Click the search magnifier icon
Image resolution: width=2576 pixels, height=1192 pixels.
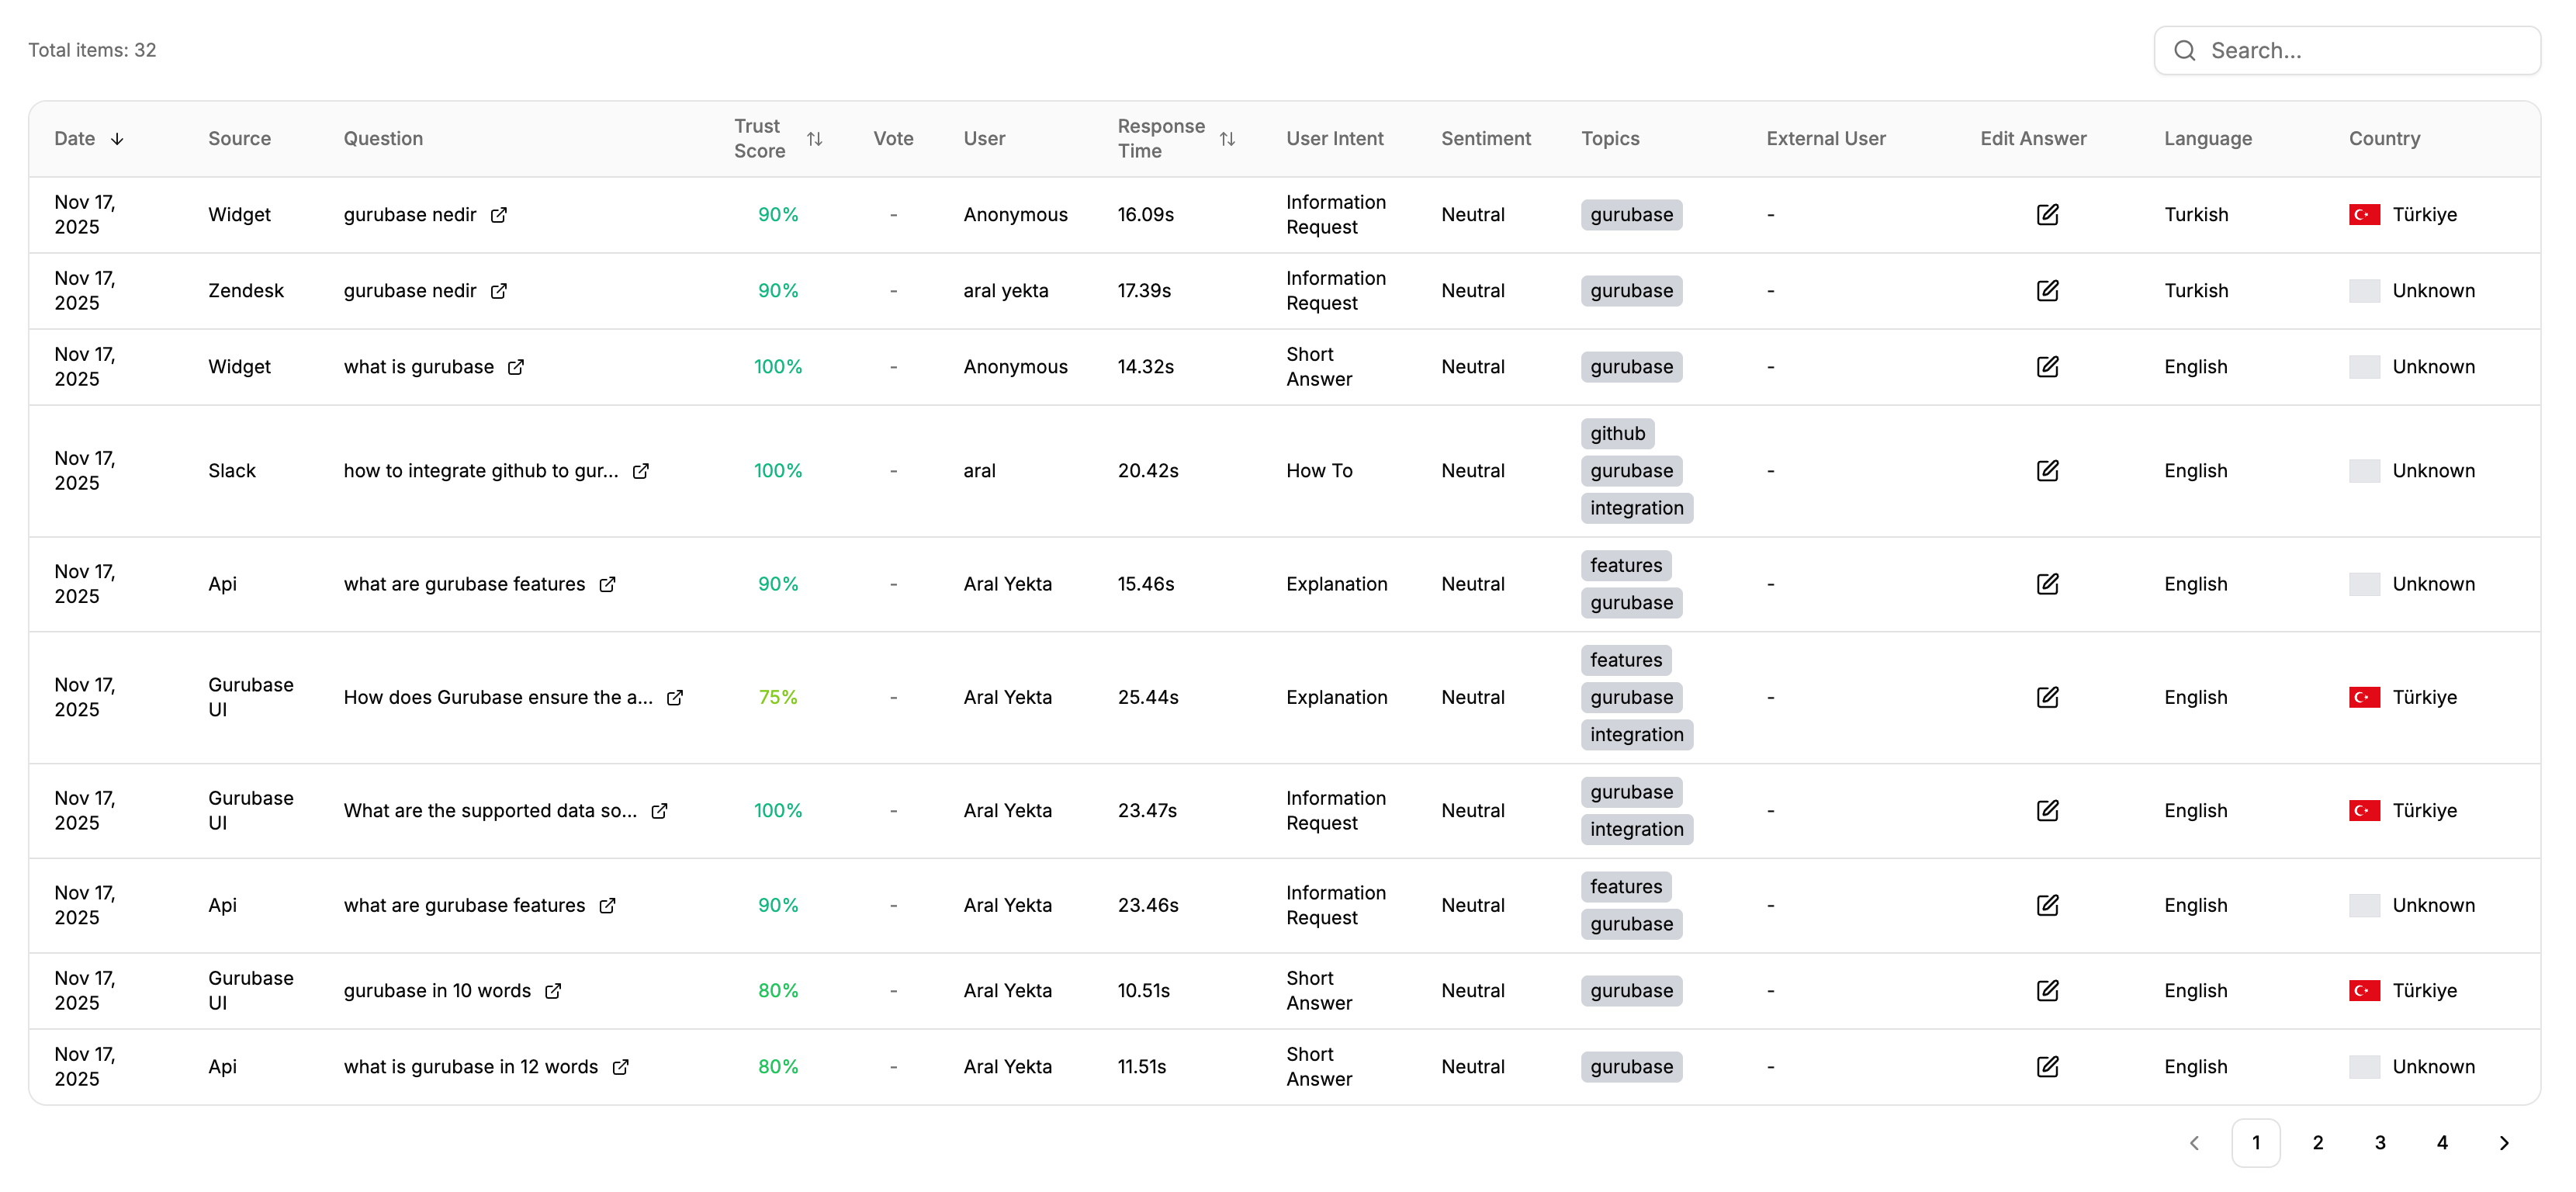(2185, 51)
